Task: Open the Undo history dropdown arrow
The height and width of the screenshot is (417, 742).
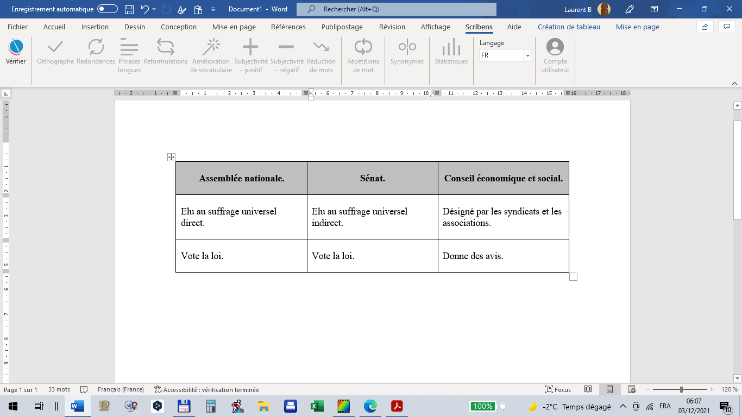Action: tap(154, 9)
